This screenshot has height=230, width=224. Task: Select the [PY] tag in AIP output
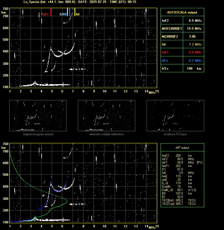(199, 163)
